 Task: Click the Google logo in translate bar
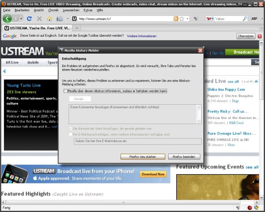point(10,36)
